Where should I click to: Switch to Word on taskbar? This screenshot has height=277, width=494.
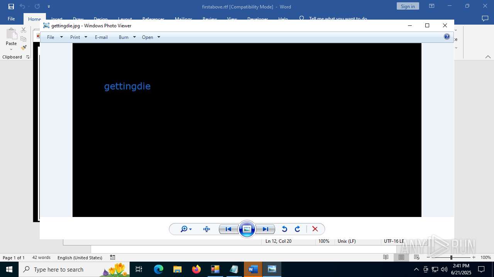click(253, 269)
